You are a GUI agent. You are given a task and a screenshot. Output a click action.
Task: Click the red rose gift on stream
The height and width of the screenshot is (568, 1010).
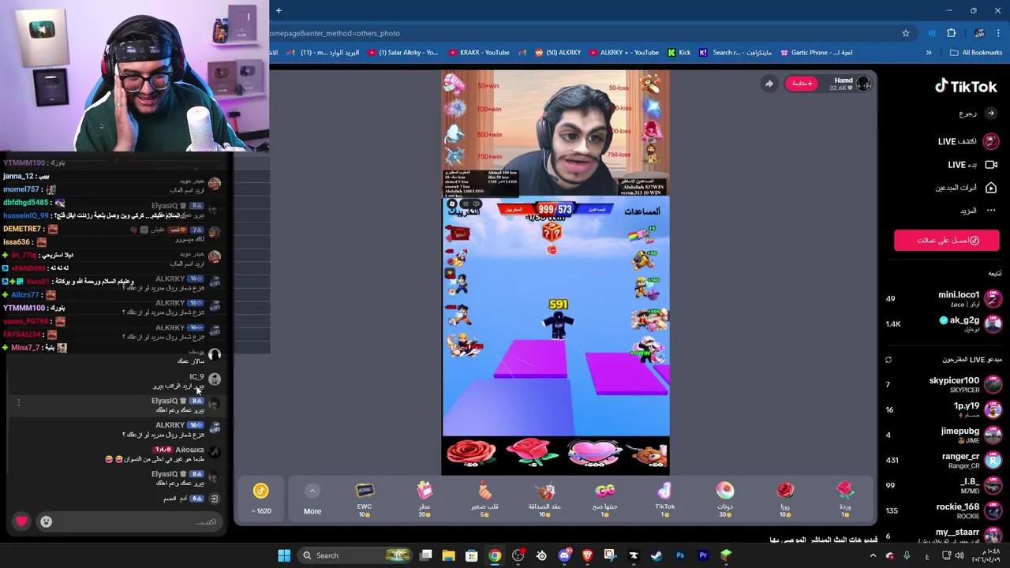[x=471, y=454]
